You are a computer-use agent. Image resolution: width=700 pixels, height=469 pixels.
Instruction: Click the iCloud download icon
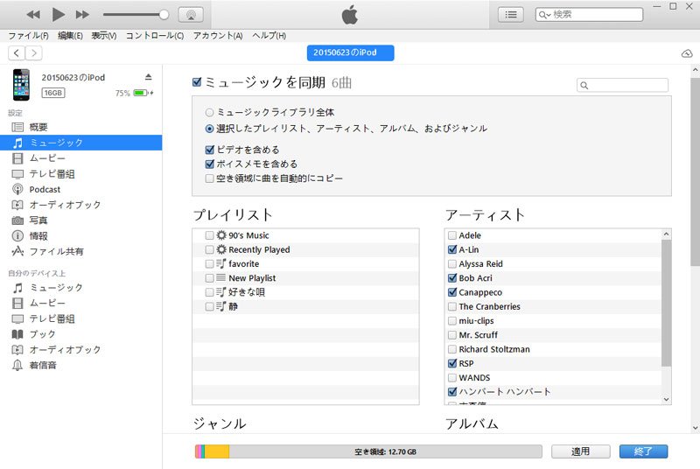pyautogui.click(x=687, y=53)
